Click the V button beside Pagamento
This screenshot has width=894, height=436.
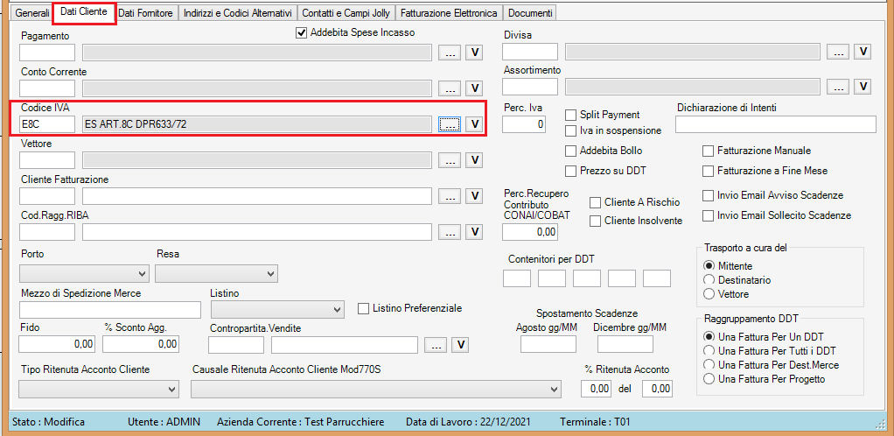point(474,53)
